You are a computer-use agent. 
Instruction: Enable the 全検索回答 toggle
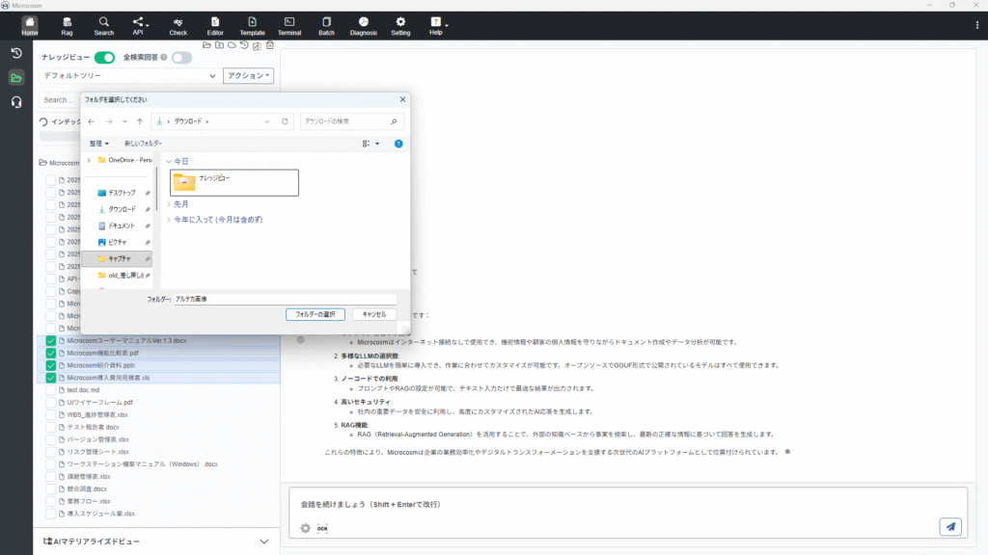click(x=181, y=58)
